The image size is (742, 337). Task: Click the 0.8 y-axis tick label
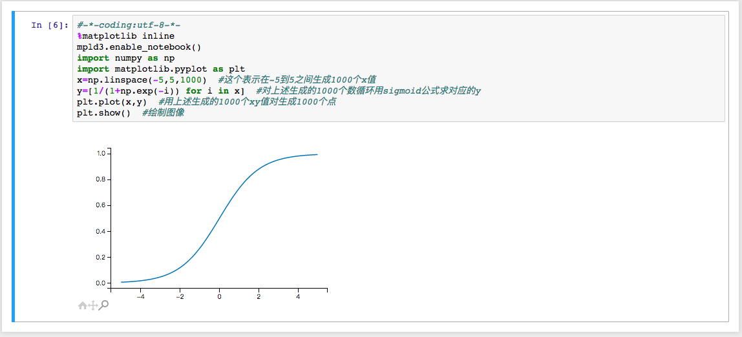[100, 179]
